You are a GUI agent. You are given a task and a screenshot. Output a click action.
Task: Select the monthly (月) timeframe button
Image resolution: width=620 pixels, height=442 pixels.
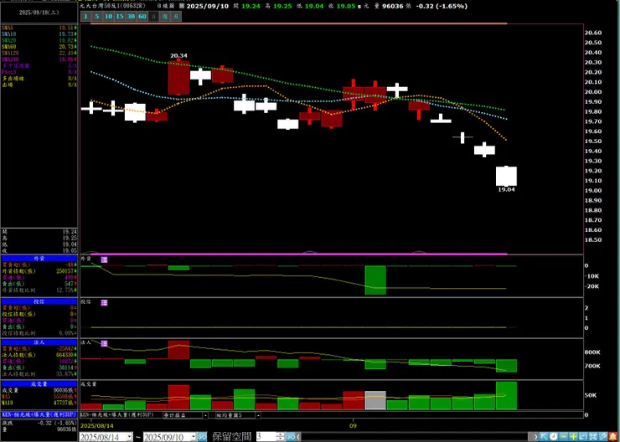tap(176, 17)
